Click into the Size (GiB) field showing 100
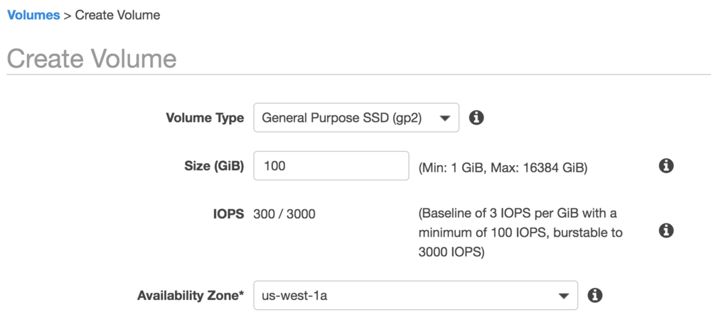The height and width of the screenshot is (324, 711). click(331, 166)
